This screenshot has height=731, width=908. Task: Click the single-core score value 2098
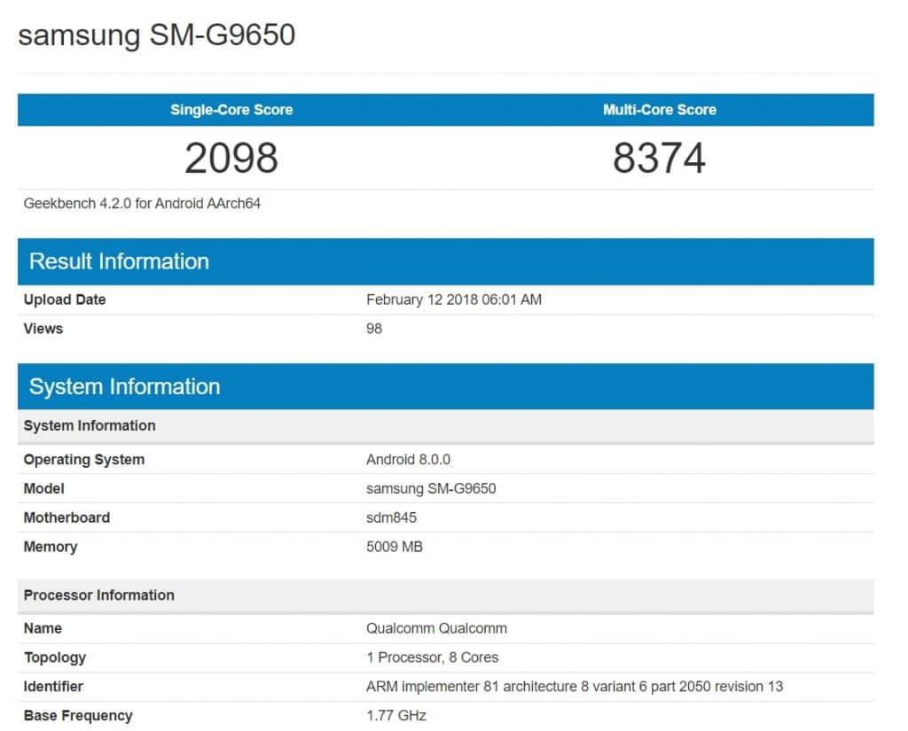tap(231, 159)
